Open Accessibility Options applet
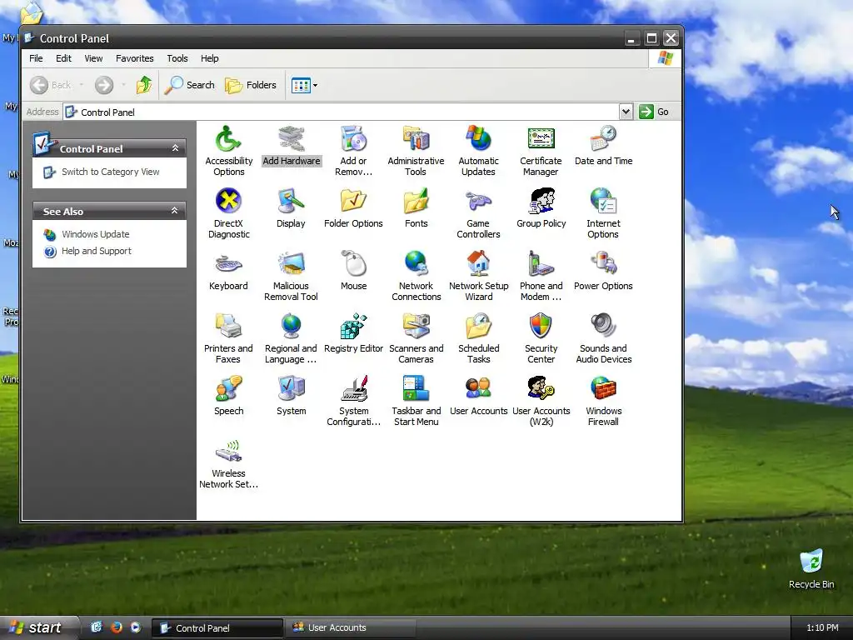The image size is (853, 640). [228, 151]
